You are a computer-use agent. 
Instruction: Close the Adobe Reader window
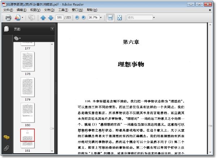[208, 4]
